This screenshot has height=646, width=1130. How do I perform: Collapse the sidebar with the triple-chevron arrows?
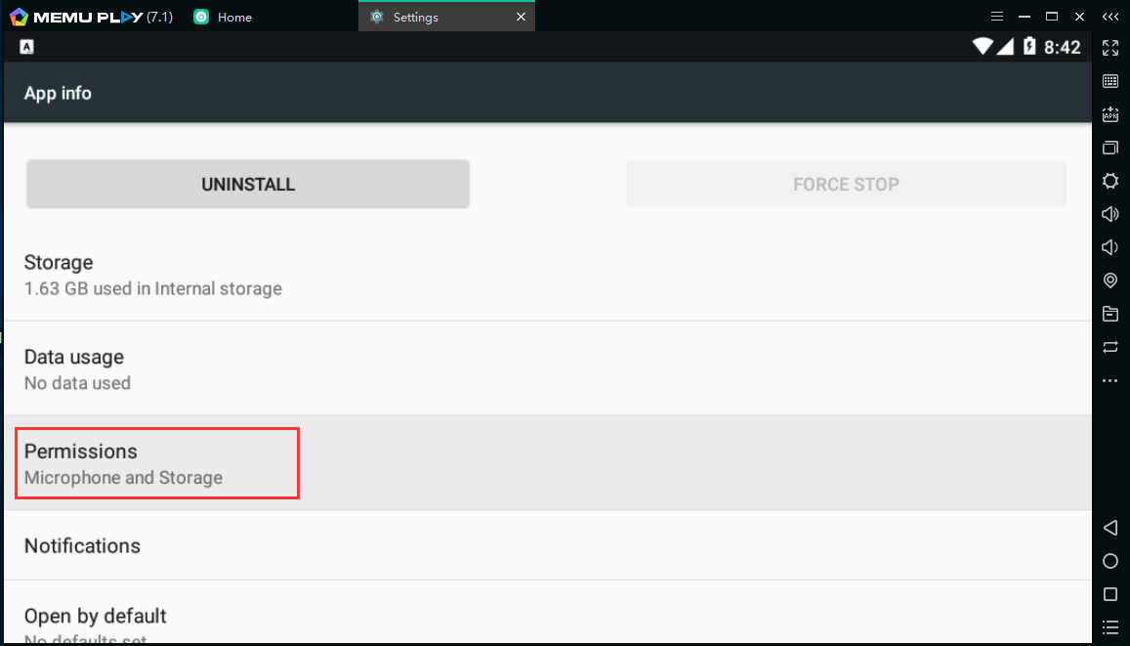point(1110,17)
